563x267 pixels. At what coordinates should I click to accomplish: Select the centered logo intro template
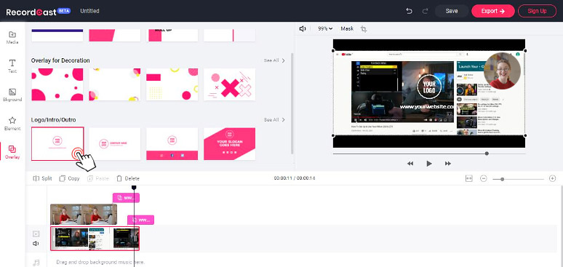coord(57,144)
